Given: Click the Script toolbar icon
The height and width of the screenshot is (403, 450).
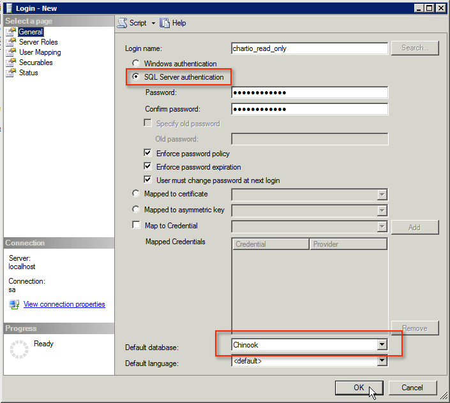Looking at the screenshot, I should 122,23.
